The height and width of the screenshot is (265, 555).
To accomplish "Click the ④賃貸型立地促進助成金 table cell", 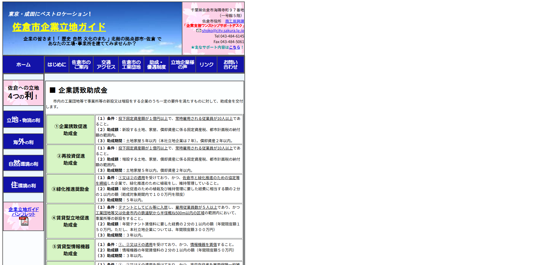I will (71, 221).
